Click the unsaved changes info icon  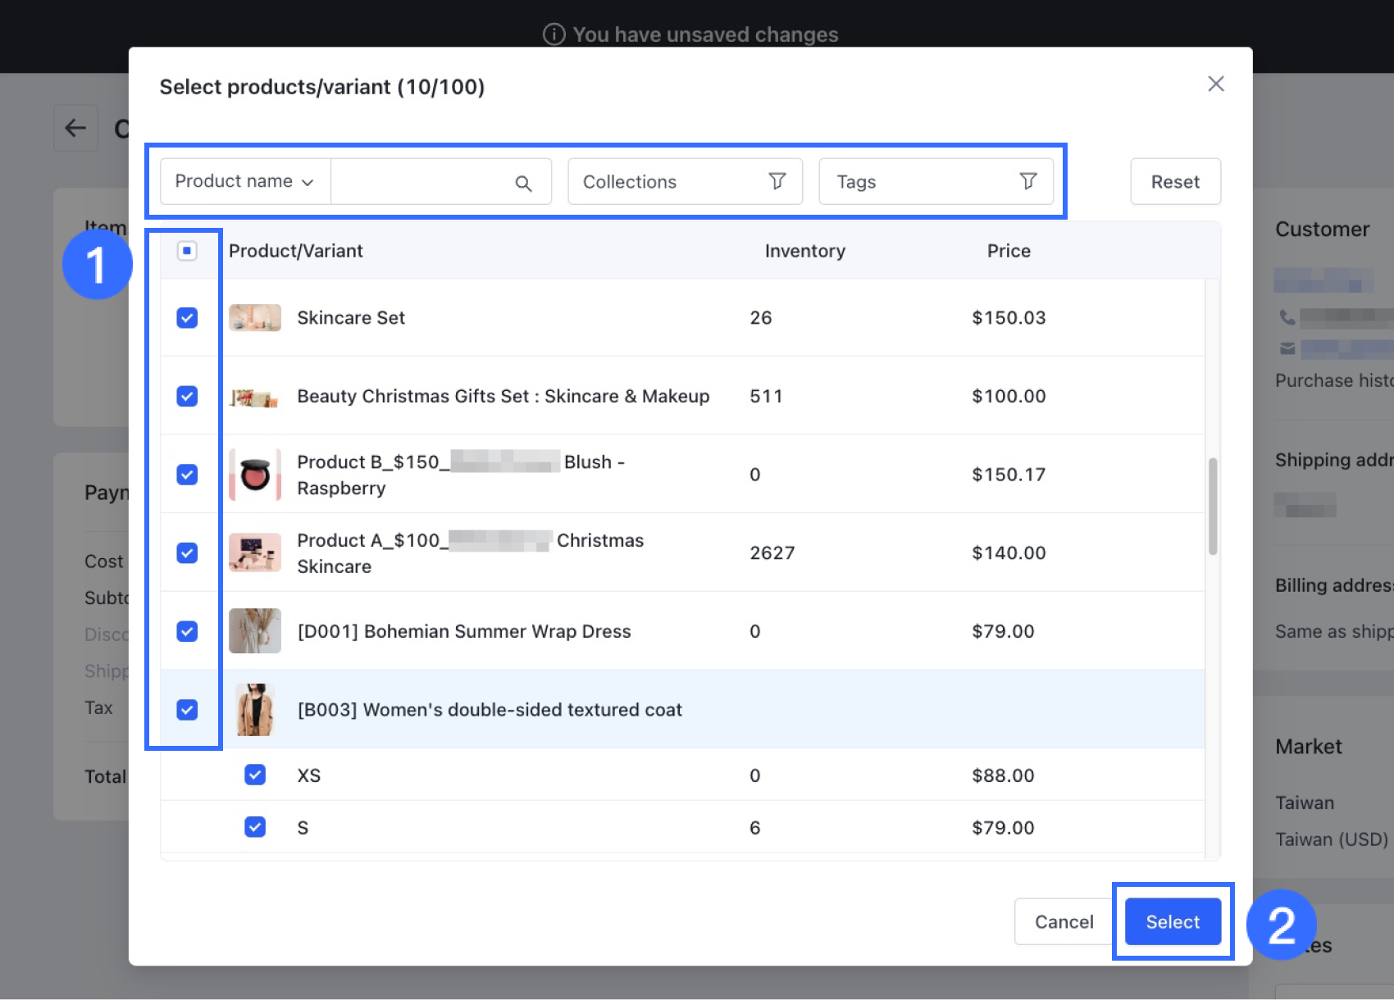point(554,34)
